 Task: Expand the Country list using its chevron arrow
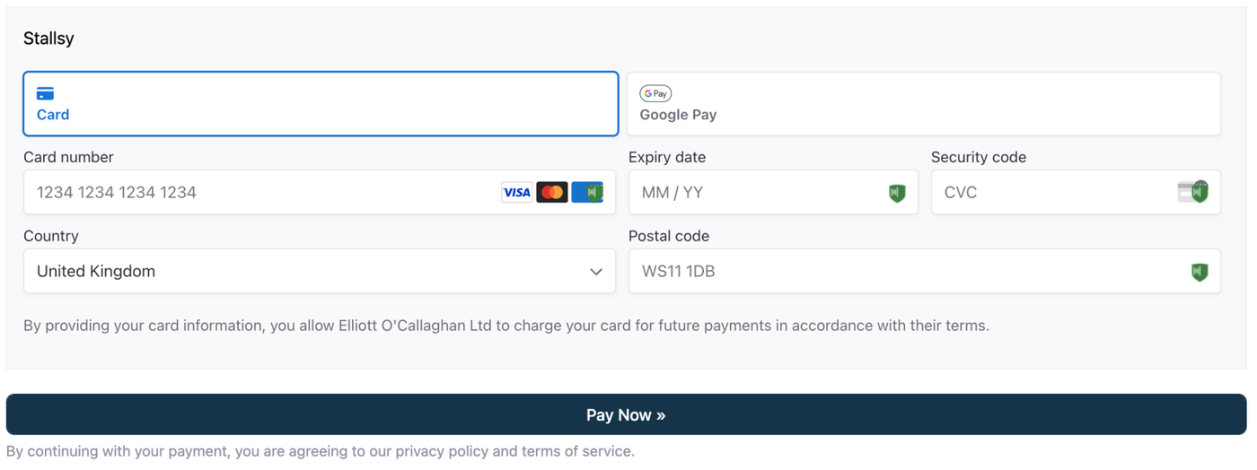click(595, 272)
